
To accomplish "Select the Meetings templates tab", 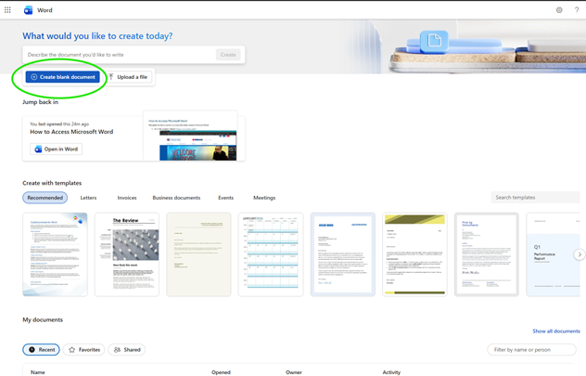I will click(264, 198).
